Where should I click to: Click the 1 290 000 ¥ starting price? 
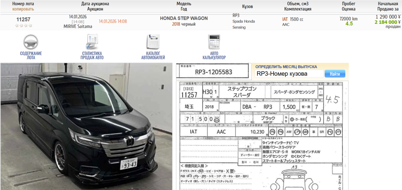(x=388, y=16)
